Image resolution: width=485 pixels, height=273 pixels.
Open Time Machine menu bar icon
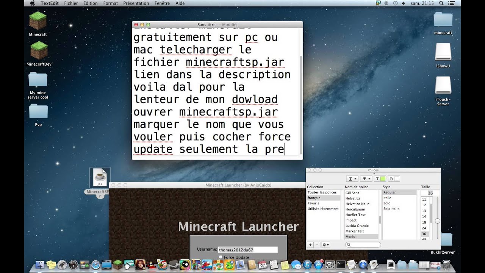click(395, 3)
